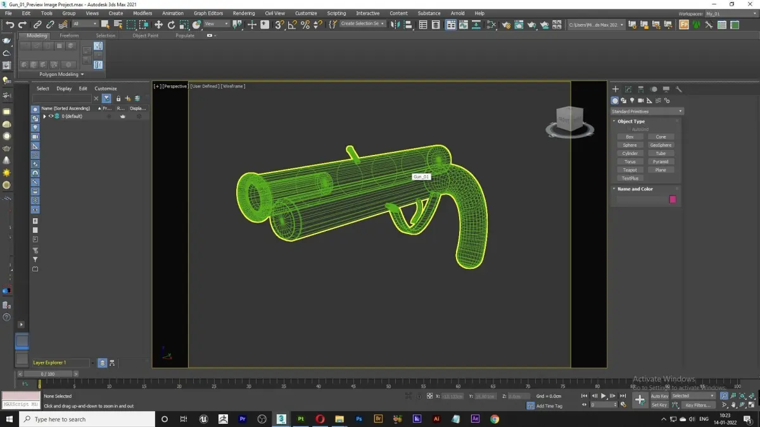760x427 pixels.
Task: Open the Modifiers menu
Action: pyautogui.click(x=142, y=13)
